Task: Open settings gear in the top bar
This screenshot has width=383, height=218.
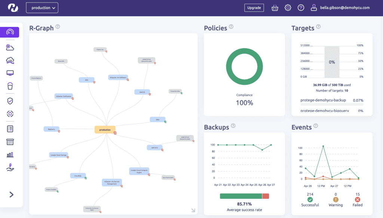Action: (288, 8)
